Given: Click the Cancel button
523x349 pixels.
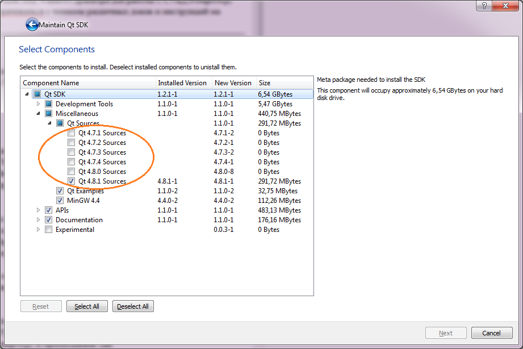Looking at the screenshot, I should [x=492, y=333].
